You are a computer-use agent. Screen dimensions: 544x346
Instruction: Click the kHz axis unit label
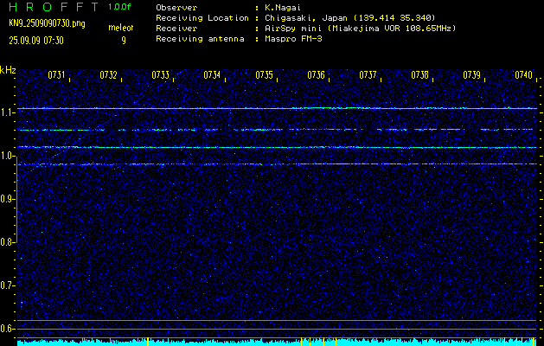tap(8, 70)
